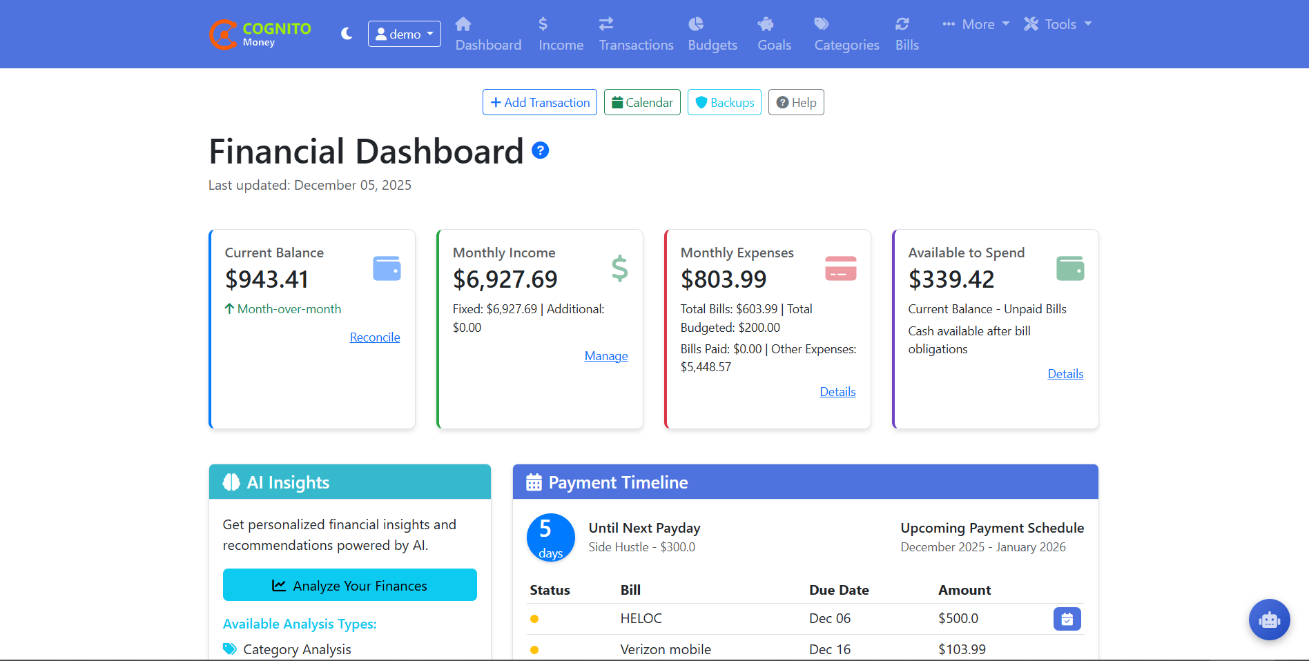The image size is (1309, 661).
Task: Open the AI chatbot assistant icon
Action: pos(1269,620)
